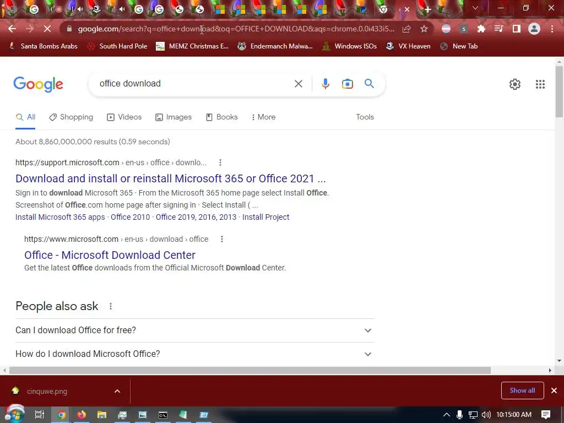The width and height of the screenshot is (564, 423).
Task: Close the downloads bar
Action: (554, 391)
